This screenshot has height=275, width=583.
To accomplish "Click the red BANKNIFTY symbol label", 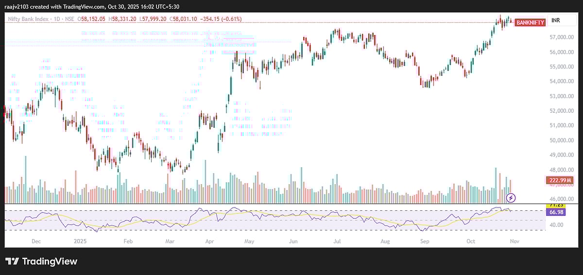I will click(530, 22).
